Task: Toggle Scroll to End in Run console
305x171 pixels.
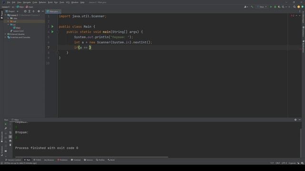Action: pyautogui.click(x=10, y=137)
